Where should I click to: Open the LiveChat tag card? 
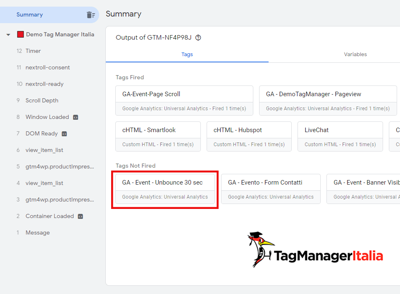(x=340, y=136)
